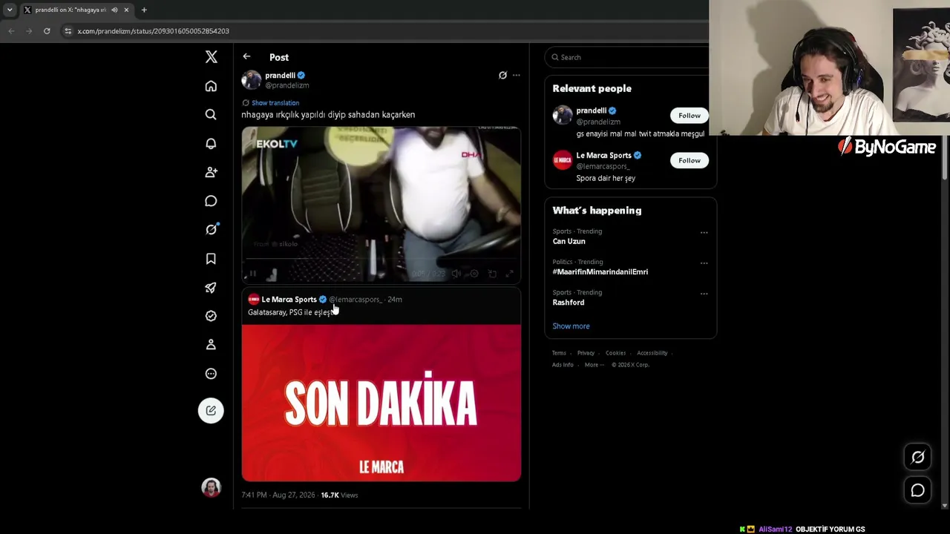Open Profile in the sidebar

[x=211, y=345]
